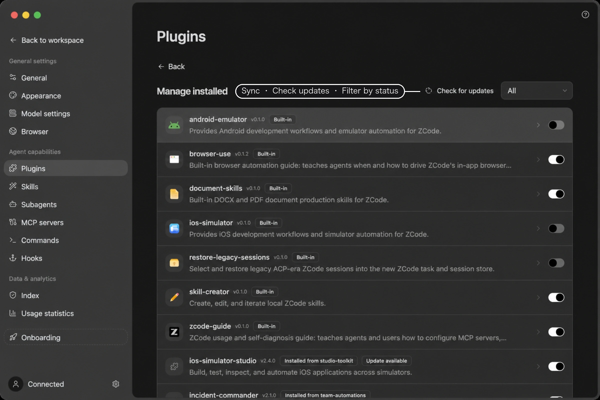
Task: Click the Appearance palette icon
Action: pyautogui.click(x=13, y=95)
